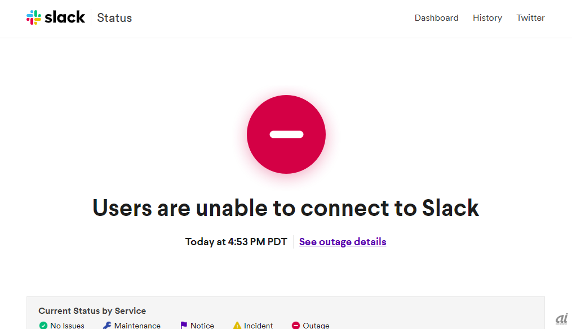Viewport: 572px width, 329px height.
Task: Click the small red Outage legend icon
Action: pyautogui.click(x=296, y=325)
